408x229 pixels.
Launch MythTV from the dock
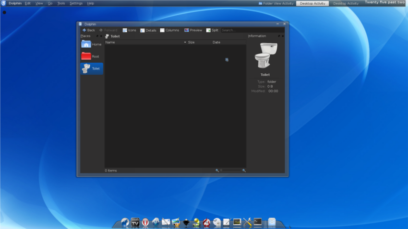pyautogui.click(x=135, y=222)
